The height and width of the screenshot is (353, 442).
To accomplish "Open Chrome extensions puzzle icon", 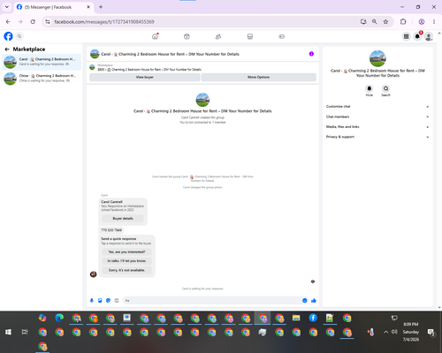I will click(x=403, y=21).
